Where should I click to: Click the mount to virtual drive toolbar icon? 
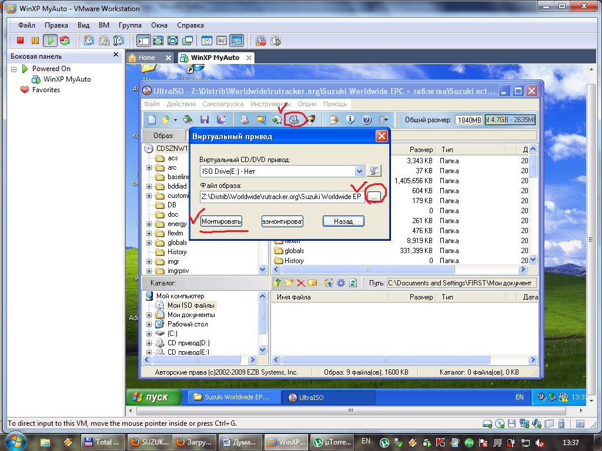294,119
